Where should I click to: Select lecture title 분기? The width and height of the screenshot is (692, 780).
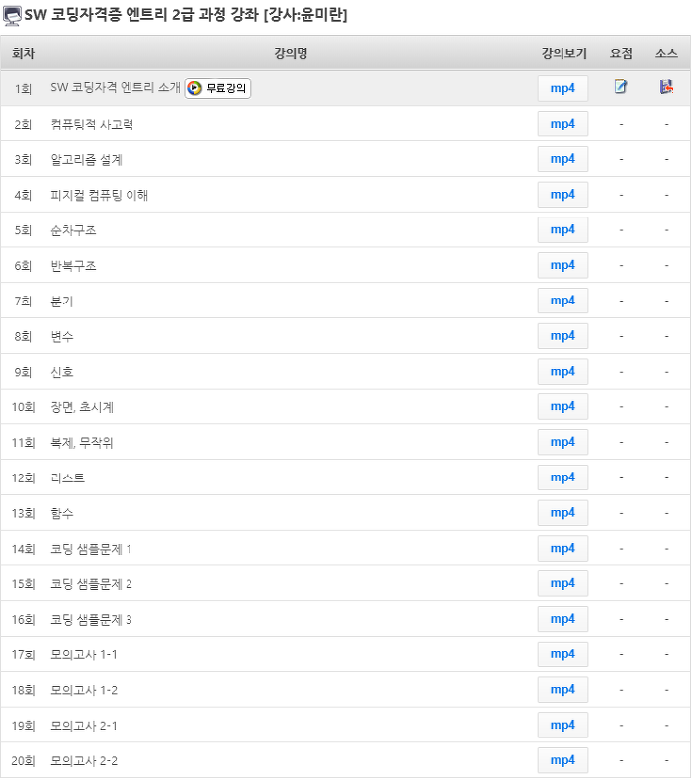62,301
